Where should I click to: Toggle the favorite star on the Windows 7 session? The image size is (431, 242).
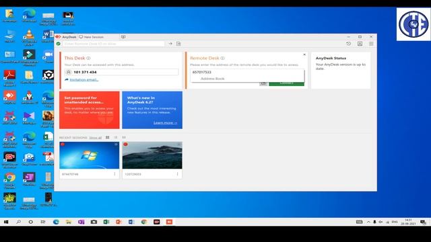[116, 145]
